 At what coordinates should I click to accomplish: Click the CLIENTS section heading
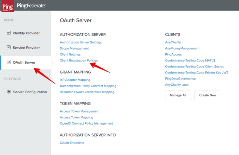click(173, 35)
